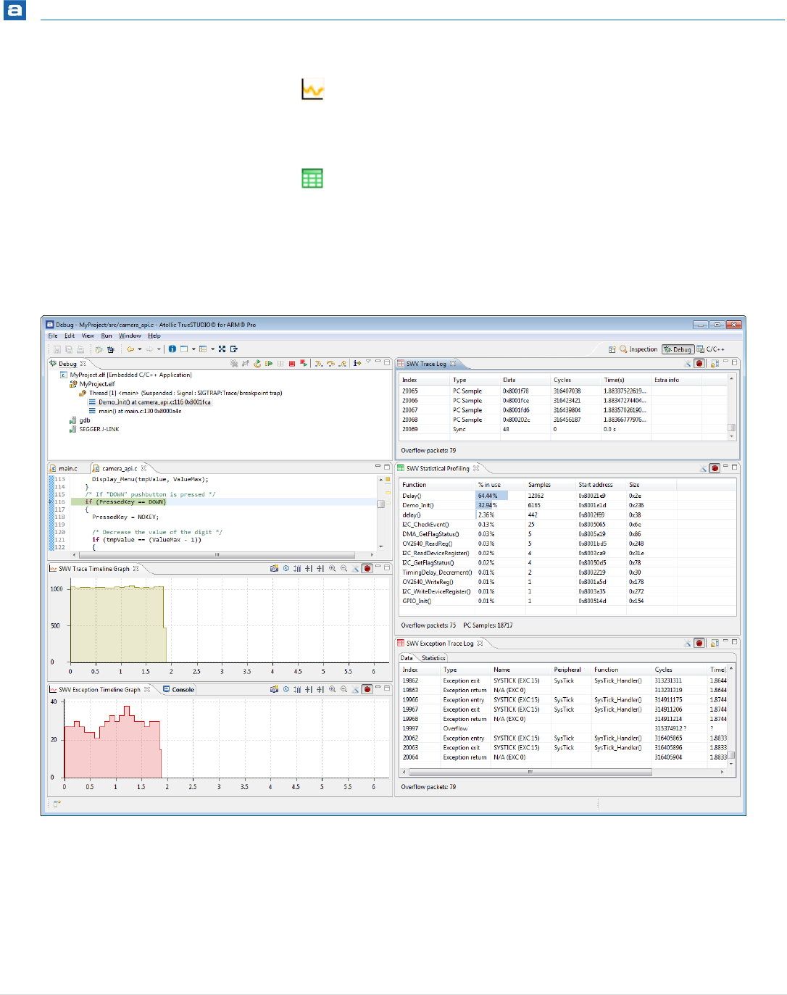Image resolution: width=787 pixels, height=995 pixels.
Task: Click configure trace icon in SWV Trace Log
Action: pos(688,364)
